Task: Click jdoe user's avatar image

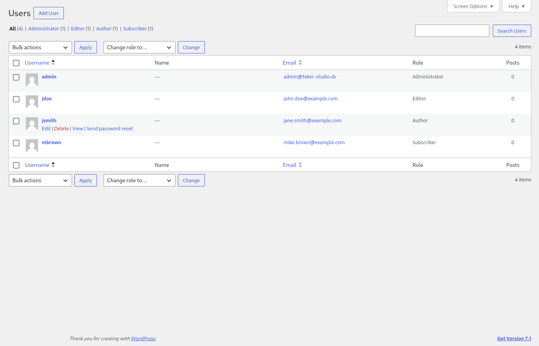Action: [x=32, y=101]
